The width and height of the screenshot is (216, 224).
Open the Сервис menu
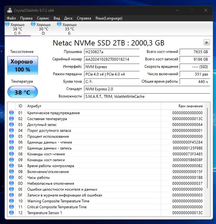click(x=43, y=18)
